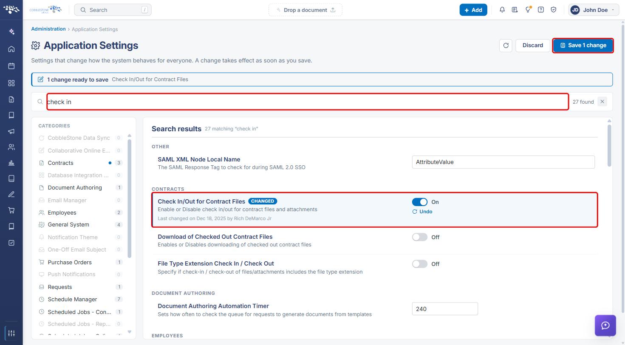Select the Employees category
This screenshot has width=625, height=345.
tap(80, 212)
